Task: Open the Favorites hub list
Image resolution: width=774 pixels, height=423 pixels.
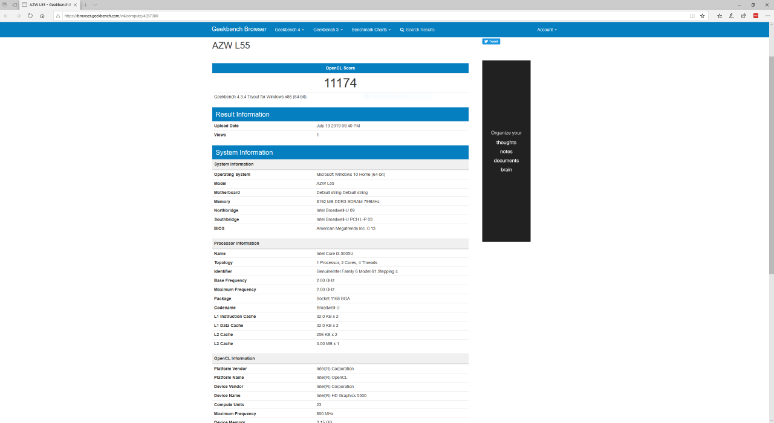Action: (x=720, y=16)
